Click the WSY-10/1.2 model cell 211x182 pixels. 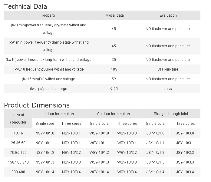point(99,153)
